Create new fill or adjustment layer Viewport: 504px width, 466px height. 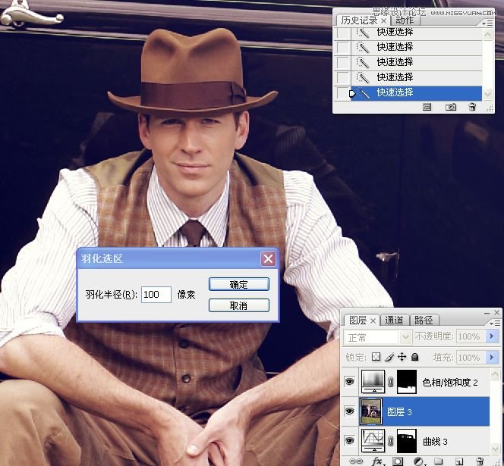tap(418, 461)
